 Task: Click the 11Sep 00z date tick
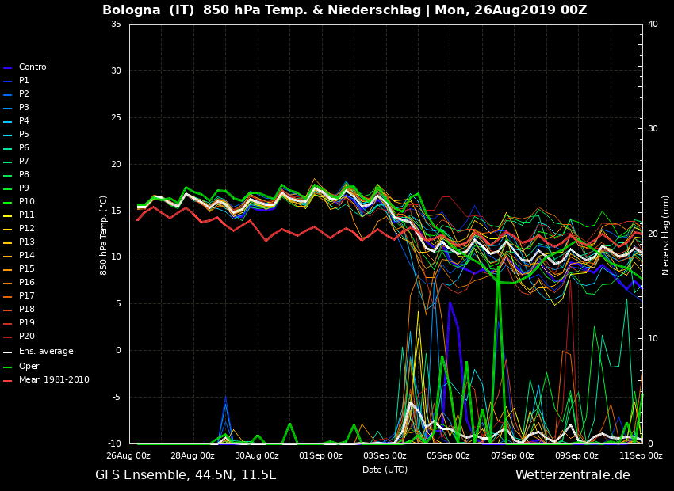[x=641, y=455]
